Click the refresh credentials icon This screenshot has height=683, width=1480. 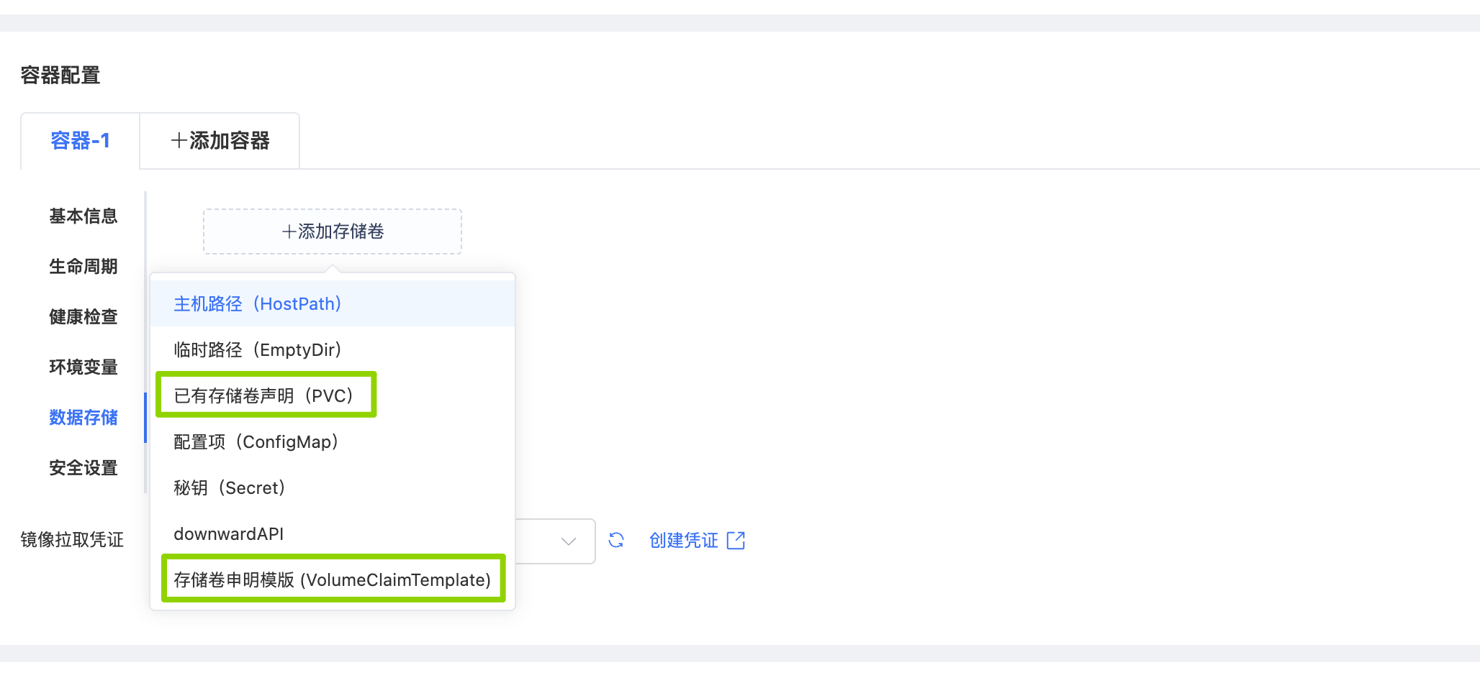point(616,540)
